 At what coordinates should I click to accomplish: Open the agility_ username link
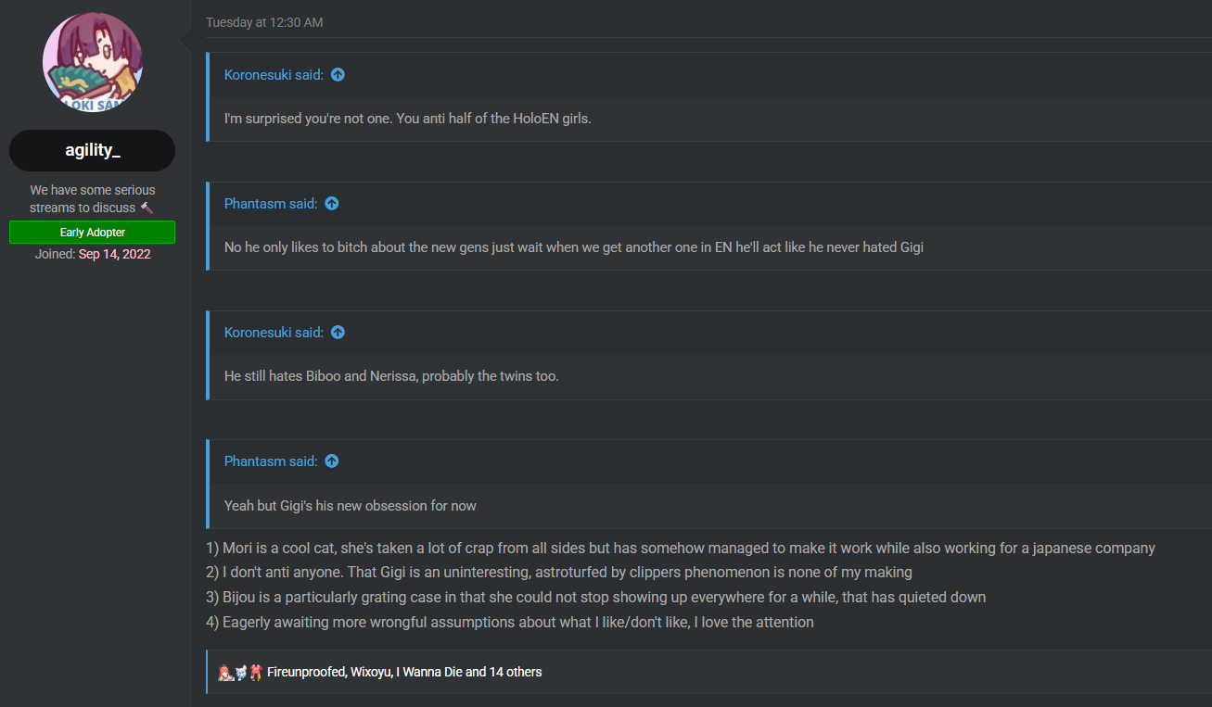pyautogui.click(x=93, y=150)
